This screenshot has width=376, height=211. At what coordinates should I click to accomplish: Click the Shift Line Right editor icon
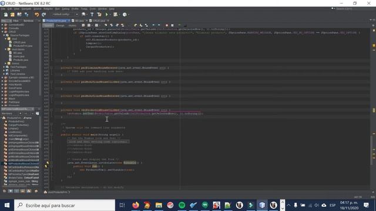point(159,25)
